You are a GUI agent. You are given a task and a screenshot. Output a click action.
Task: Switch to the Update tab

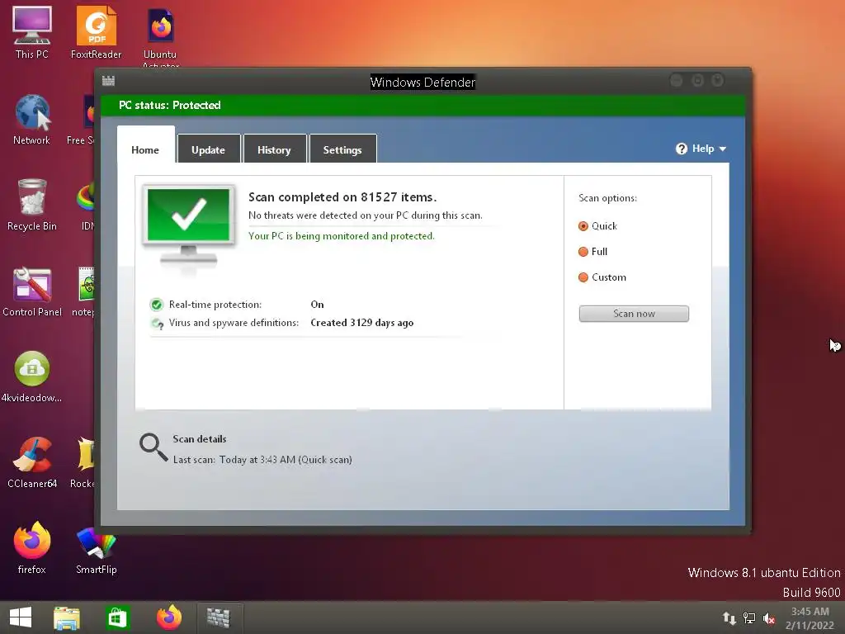209,149
